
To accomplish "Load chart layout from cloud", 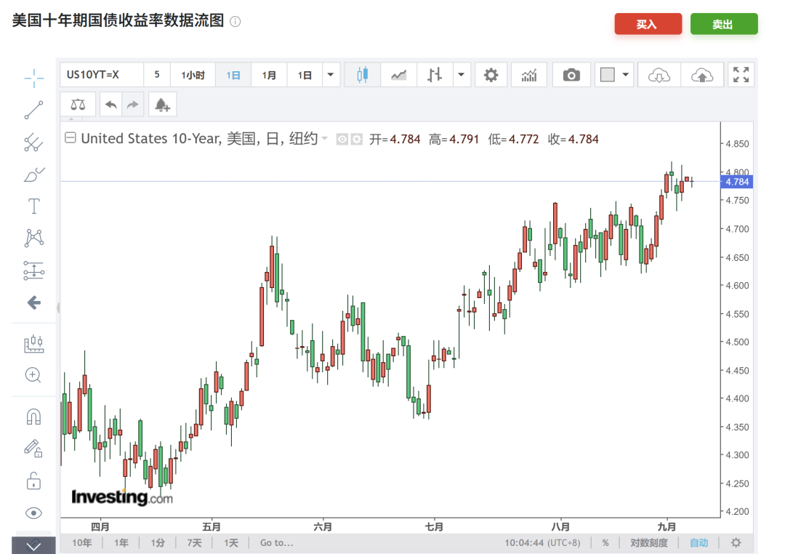I will click(x=659, y=75).
